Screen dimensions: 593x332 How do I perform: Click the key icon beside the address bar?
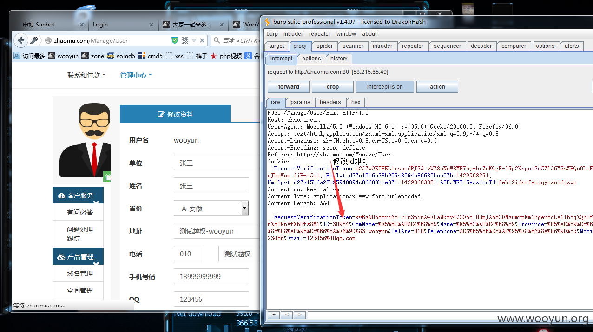tap(34, 40)
